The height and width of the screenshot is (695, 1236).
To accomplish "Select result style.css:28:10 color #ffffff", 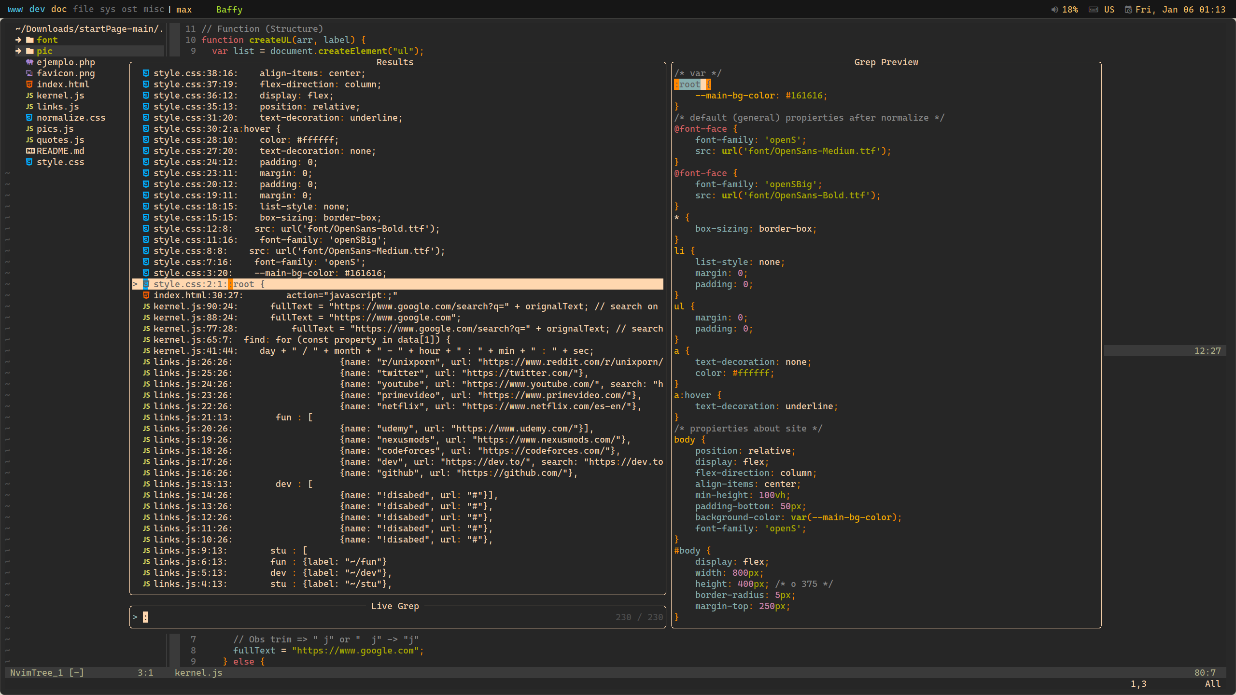I will [397, 140].
